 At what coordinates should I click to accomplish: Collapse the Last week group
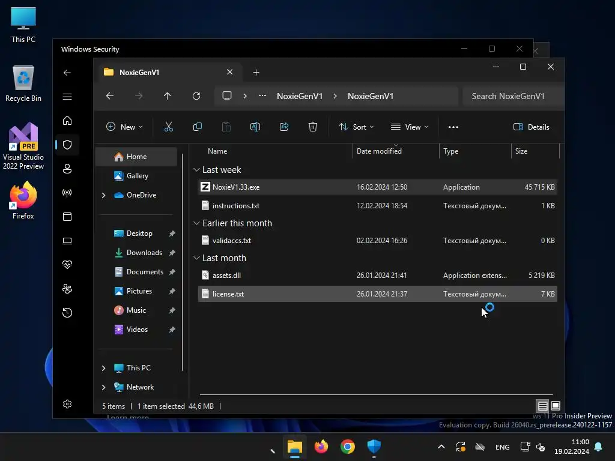point(196,170)
